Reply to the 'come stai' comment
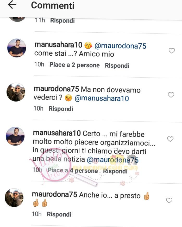This screenshot has width=182, height=227. [117, 66]
